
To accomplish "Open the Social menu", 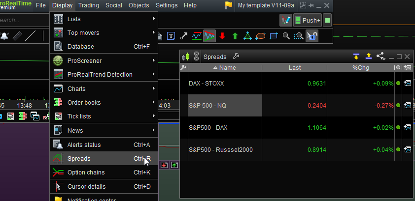I will tap(114, 5).
